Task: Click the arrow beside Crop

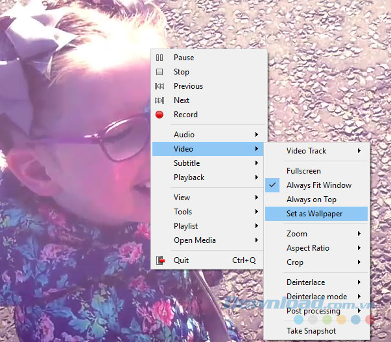Action: (359, 262)
